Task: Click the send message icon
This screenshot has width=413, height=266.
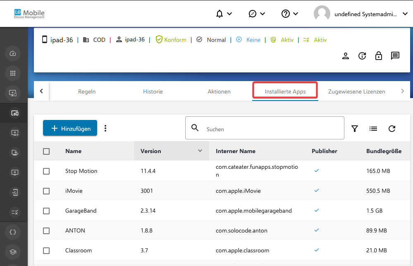Action: point(395,55)
